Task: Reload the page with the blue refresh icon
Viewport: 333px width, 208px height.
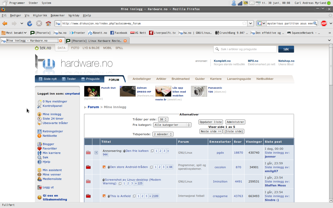Action: (x=30, y=23)
